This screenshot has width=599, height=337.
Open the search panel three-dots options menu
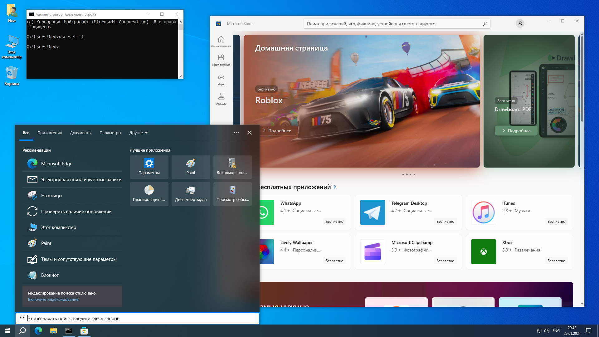click(236, 133)
